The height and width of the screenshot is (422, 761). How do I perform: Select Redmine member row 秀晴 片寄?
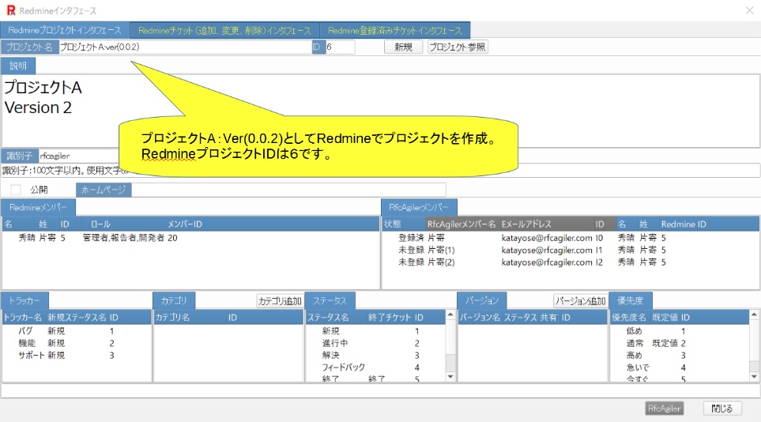pyautogui.click(x=190, y=238)
